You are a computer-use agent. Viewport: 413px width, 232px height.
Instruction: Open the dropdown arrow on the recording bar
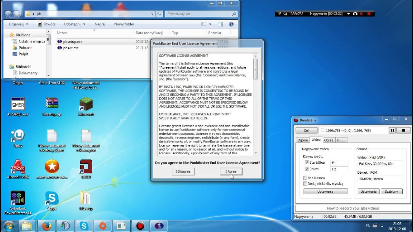tap(348, 14)
